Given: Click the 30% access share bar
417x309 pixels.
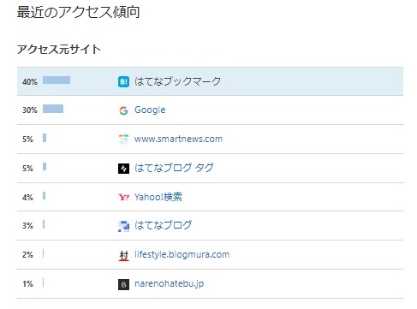Looking at the screenshot, I should coord(53,109).
